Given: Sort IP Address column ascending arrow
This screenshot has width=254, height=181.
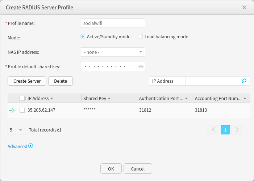Looking at the screenshot, I should (x=51, y=98).
